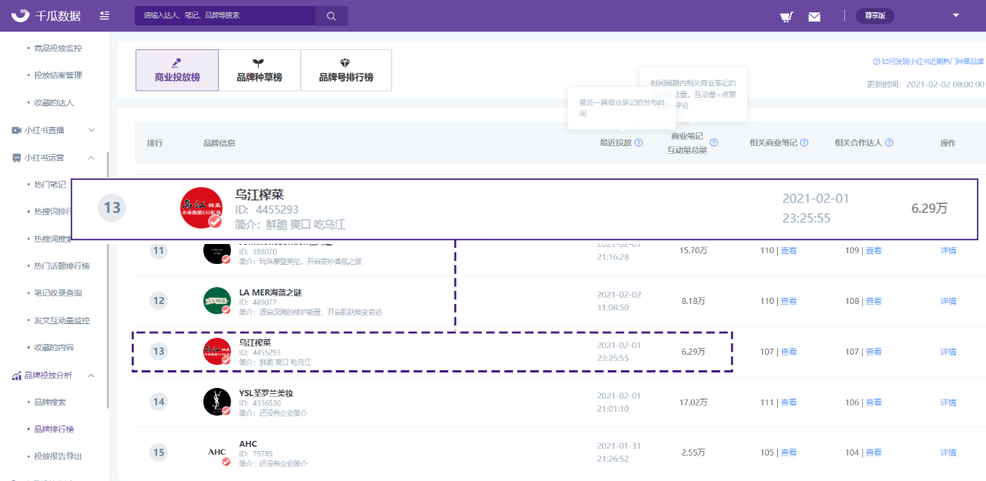
Task: Click the search input field
Action: [225, 16]
